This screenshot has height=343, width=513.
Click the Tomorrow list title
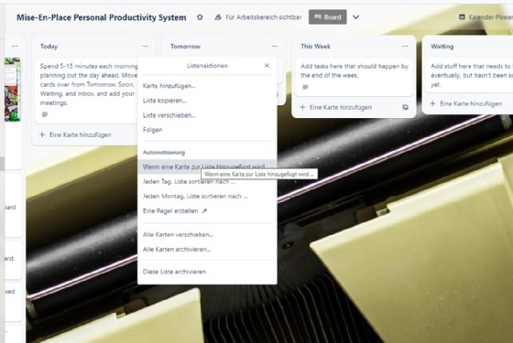185,47
